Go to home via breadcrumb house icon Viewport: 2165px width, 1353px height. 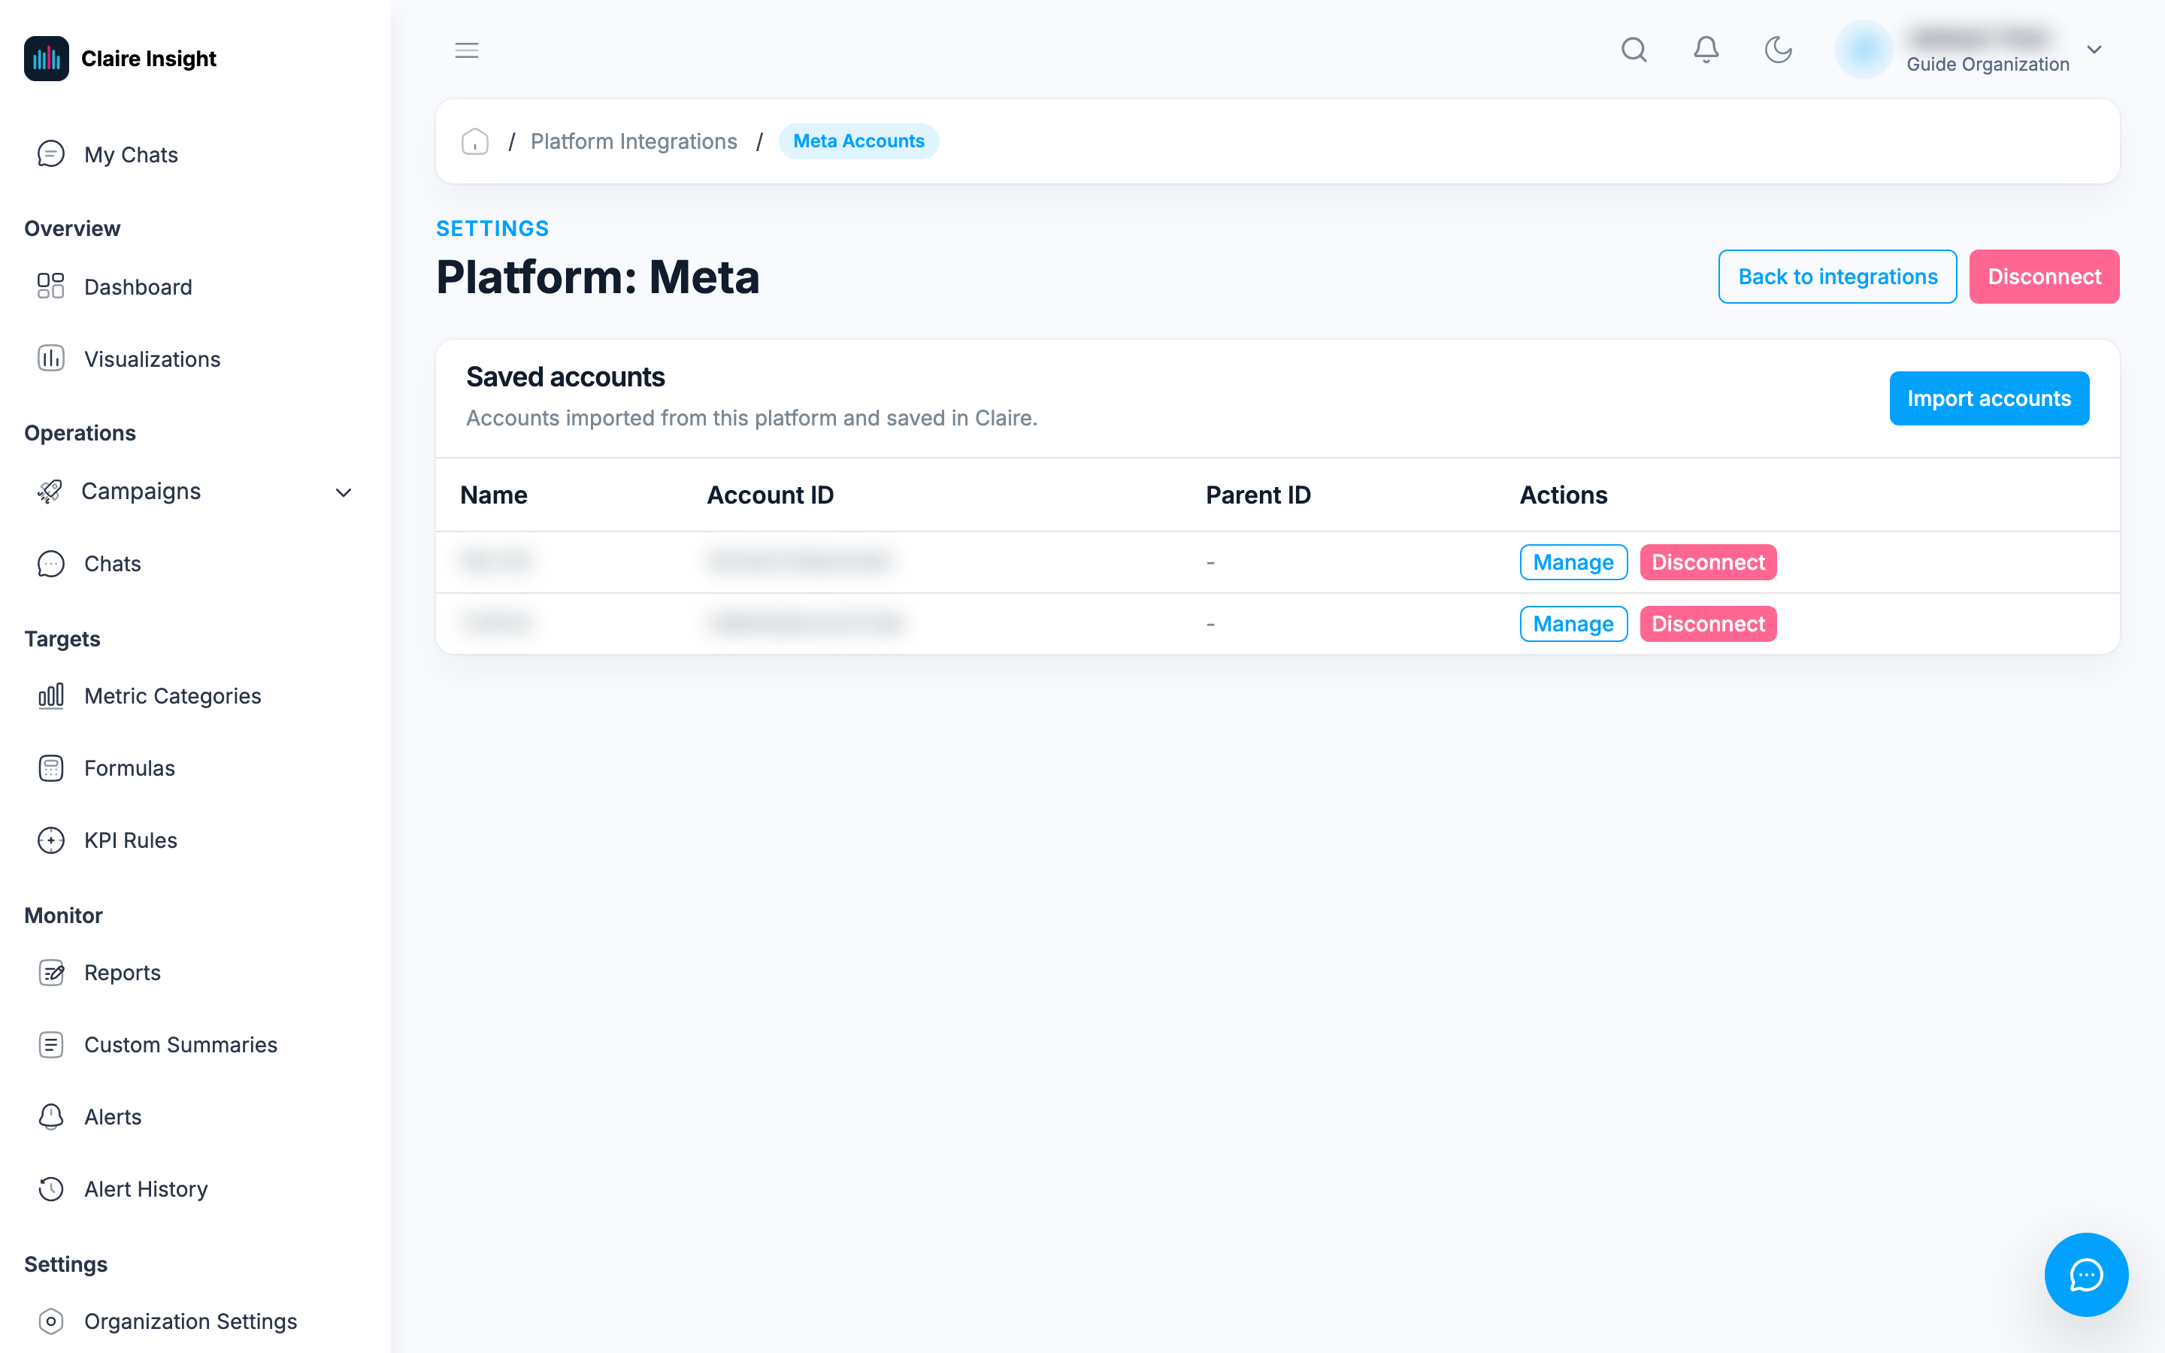tap(475, 141)
